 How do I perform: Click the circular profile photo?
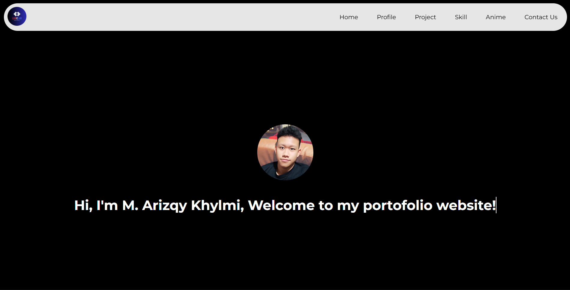tap(285, 152)
